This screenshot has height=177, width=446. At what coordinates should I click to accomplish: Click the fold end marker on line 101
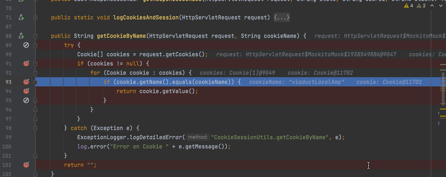pos(35,156)
